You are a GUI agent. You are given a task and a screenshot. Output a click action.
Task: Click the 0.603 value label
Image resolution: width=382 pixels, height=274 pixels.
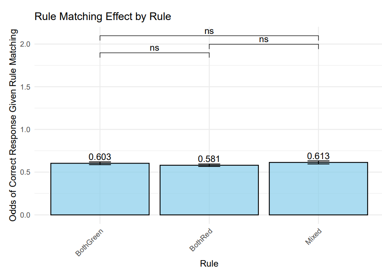(x=100, y=157)
